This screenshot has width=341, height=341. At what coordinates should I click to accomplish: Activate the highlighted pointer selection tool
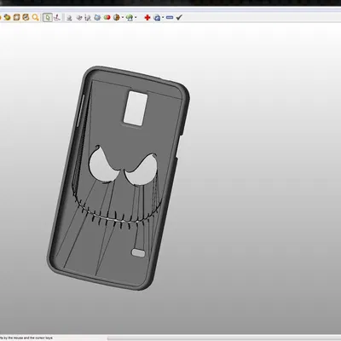[48, 18]
